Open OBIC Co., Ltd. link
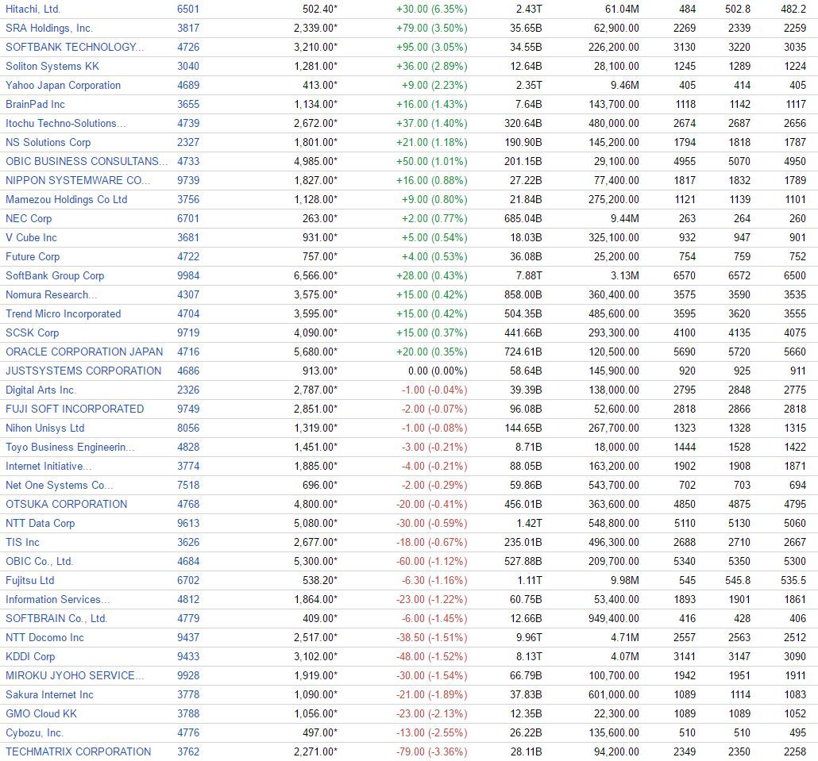This screenshot has width=818, height=761. [x=39, y=561]
